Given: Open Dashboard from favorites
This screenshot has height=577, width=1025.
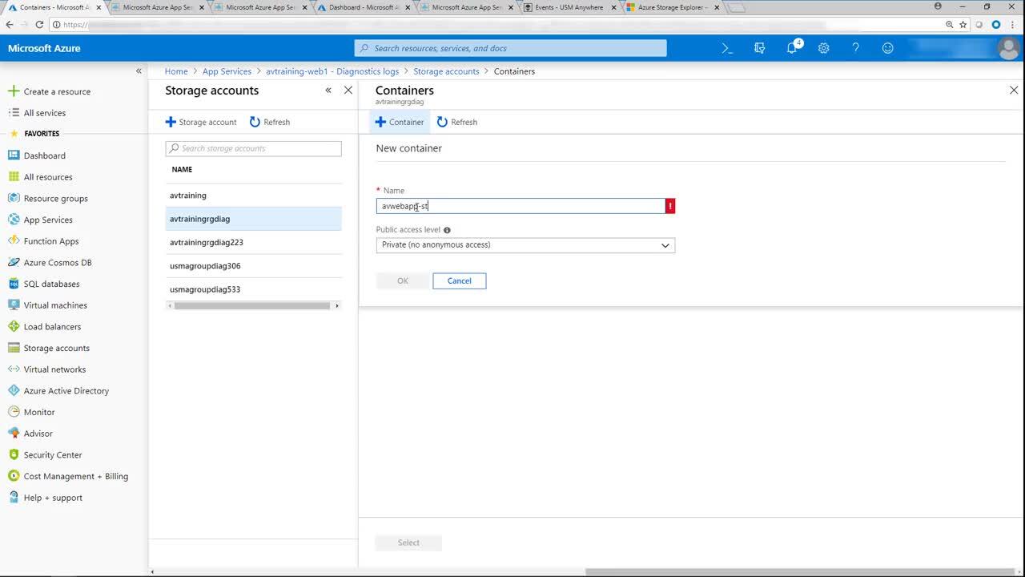Looking at the screenshot, I should coord(44,155).
